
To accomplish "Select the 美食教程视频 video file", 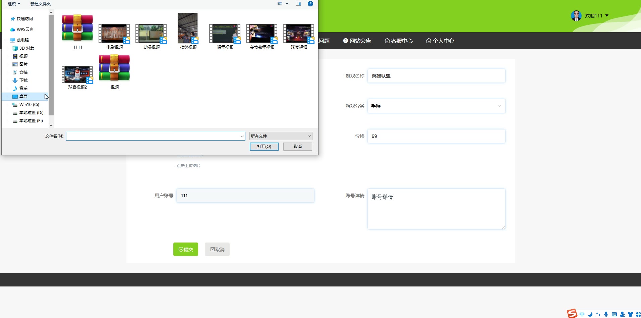I will (x=262, y=37).
